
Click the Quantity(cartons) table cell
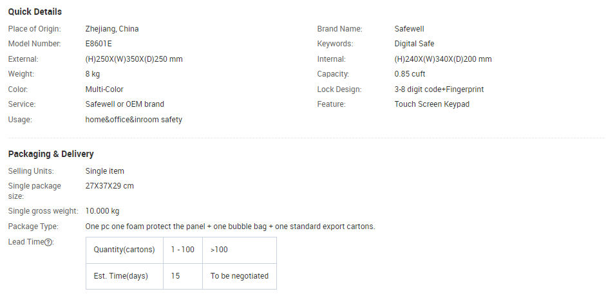pos(124,250)
